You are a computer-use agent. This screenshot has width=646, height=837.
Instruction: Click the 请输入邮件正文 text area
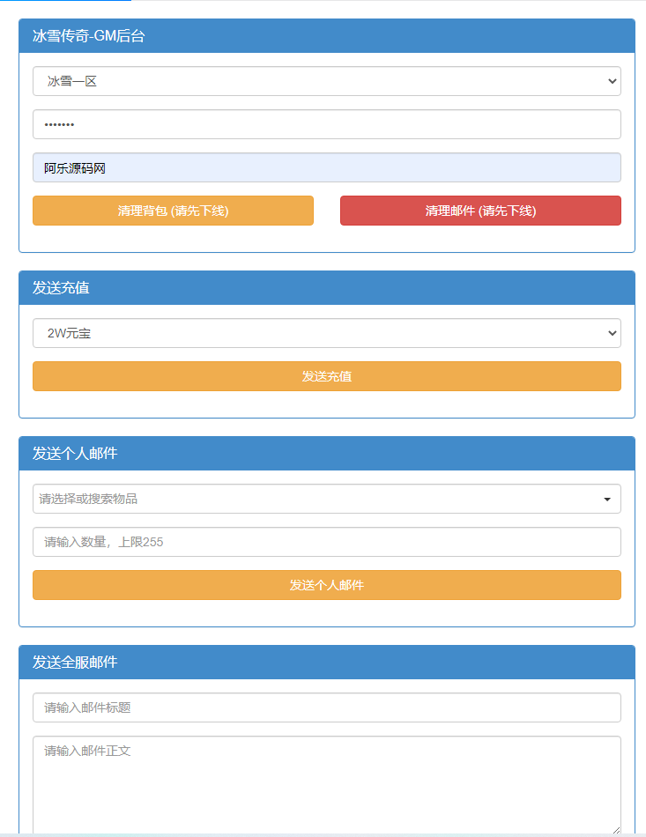click(x=327, y=785)
